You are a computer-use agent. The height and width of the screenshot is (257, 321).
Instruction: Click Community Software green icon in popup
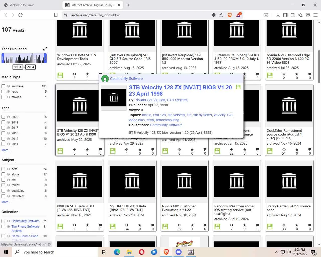pos(105,79)
